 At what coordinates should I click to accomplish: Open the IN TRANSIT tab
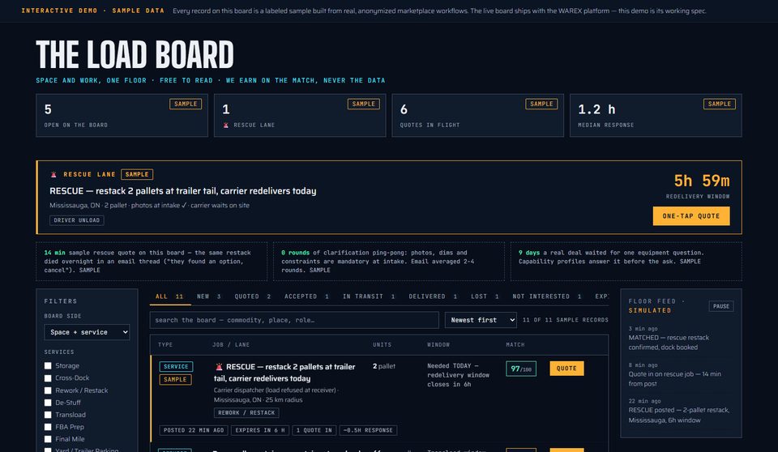[x=369, y=296]
